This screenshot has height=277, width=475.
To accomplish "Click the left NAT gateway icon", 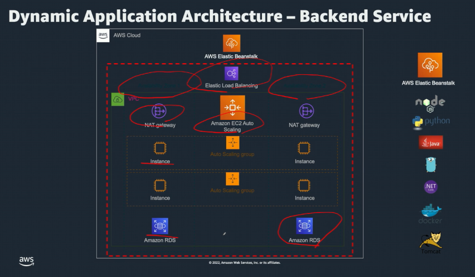I will click(159, 111).
